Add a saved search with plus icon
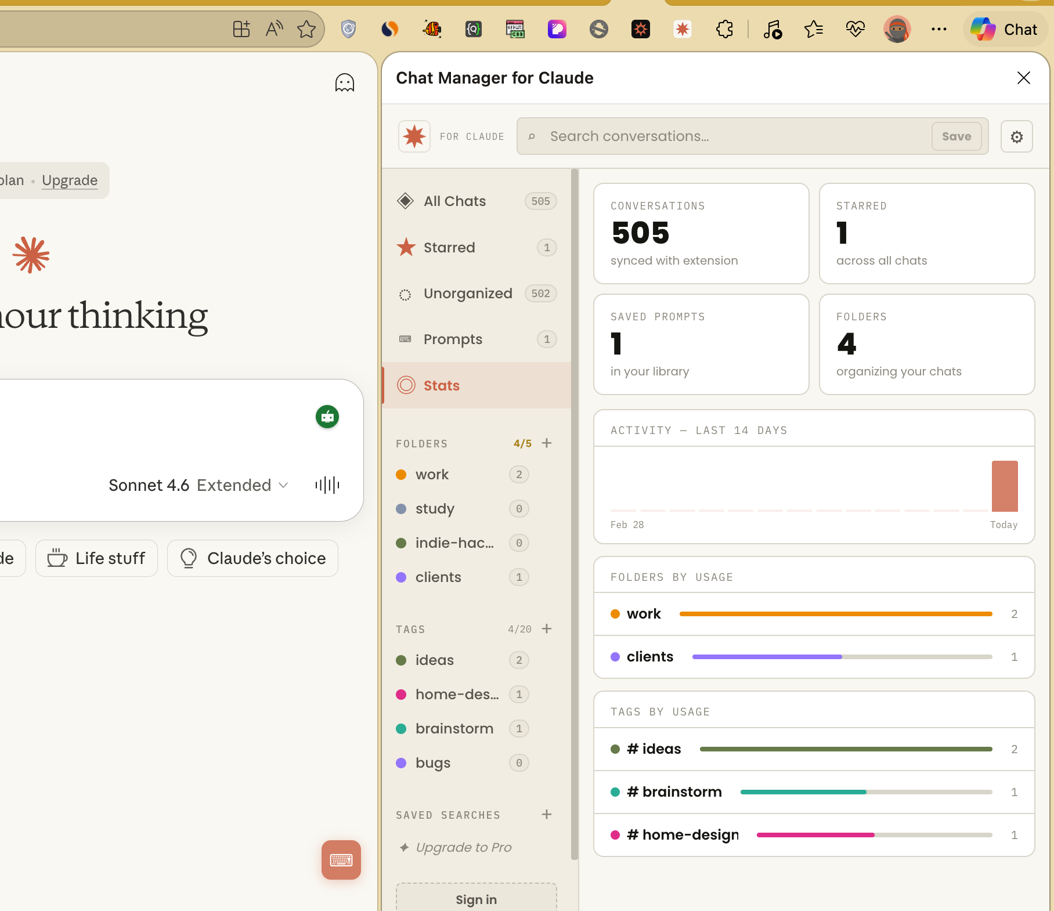Screen dimensions: 1054x911 click(547, 815)
